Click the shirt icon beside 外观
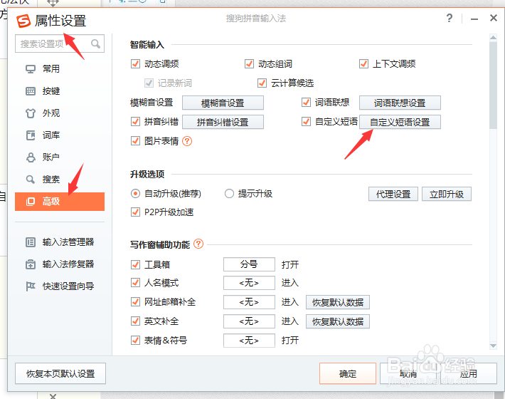The width and height of the screenshot is (505, 399). pyautogui.click(x=31, y=113)
